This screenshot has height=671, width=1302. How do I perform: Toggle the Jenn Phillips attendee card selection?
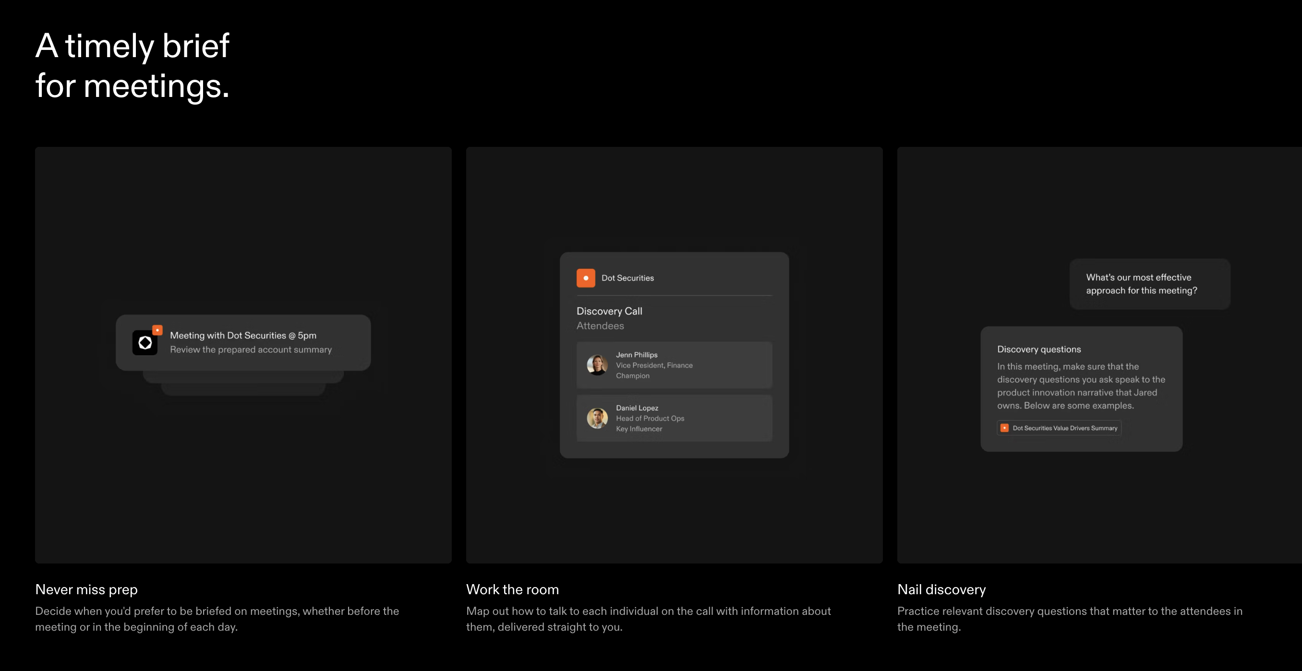pos(674,365)
